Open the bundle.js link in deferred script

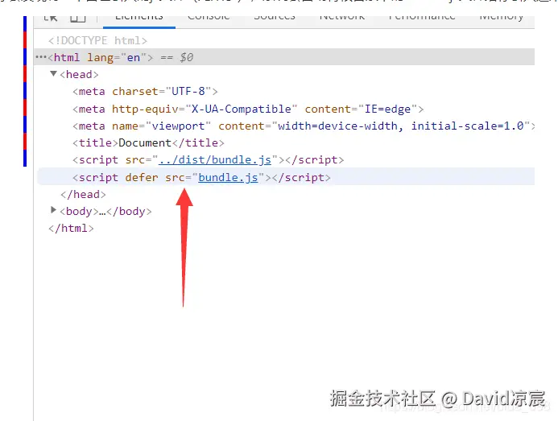(228, 177)
